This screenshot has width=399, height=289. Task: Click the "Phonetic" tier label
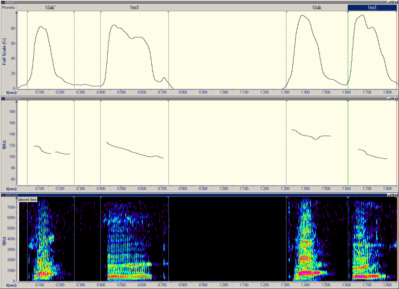(x=8, y=8)
